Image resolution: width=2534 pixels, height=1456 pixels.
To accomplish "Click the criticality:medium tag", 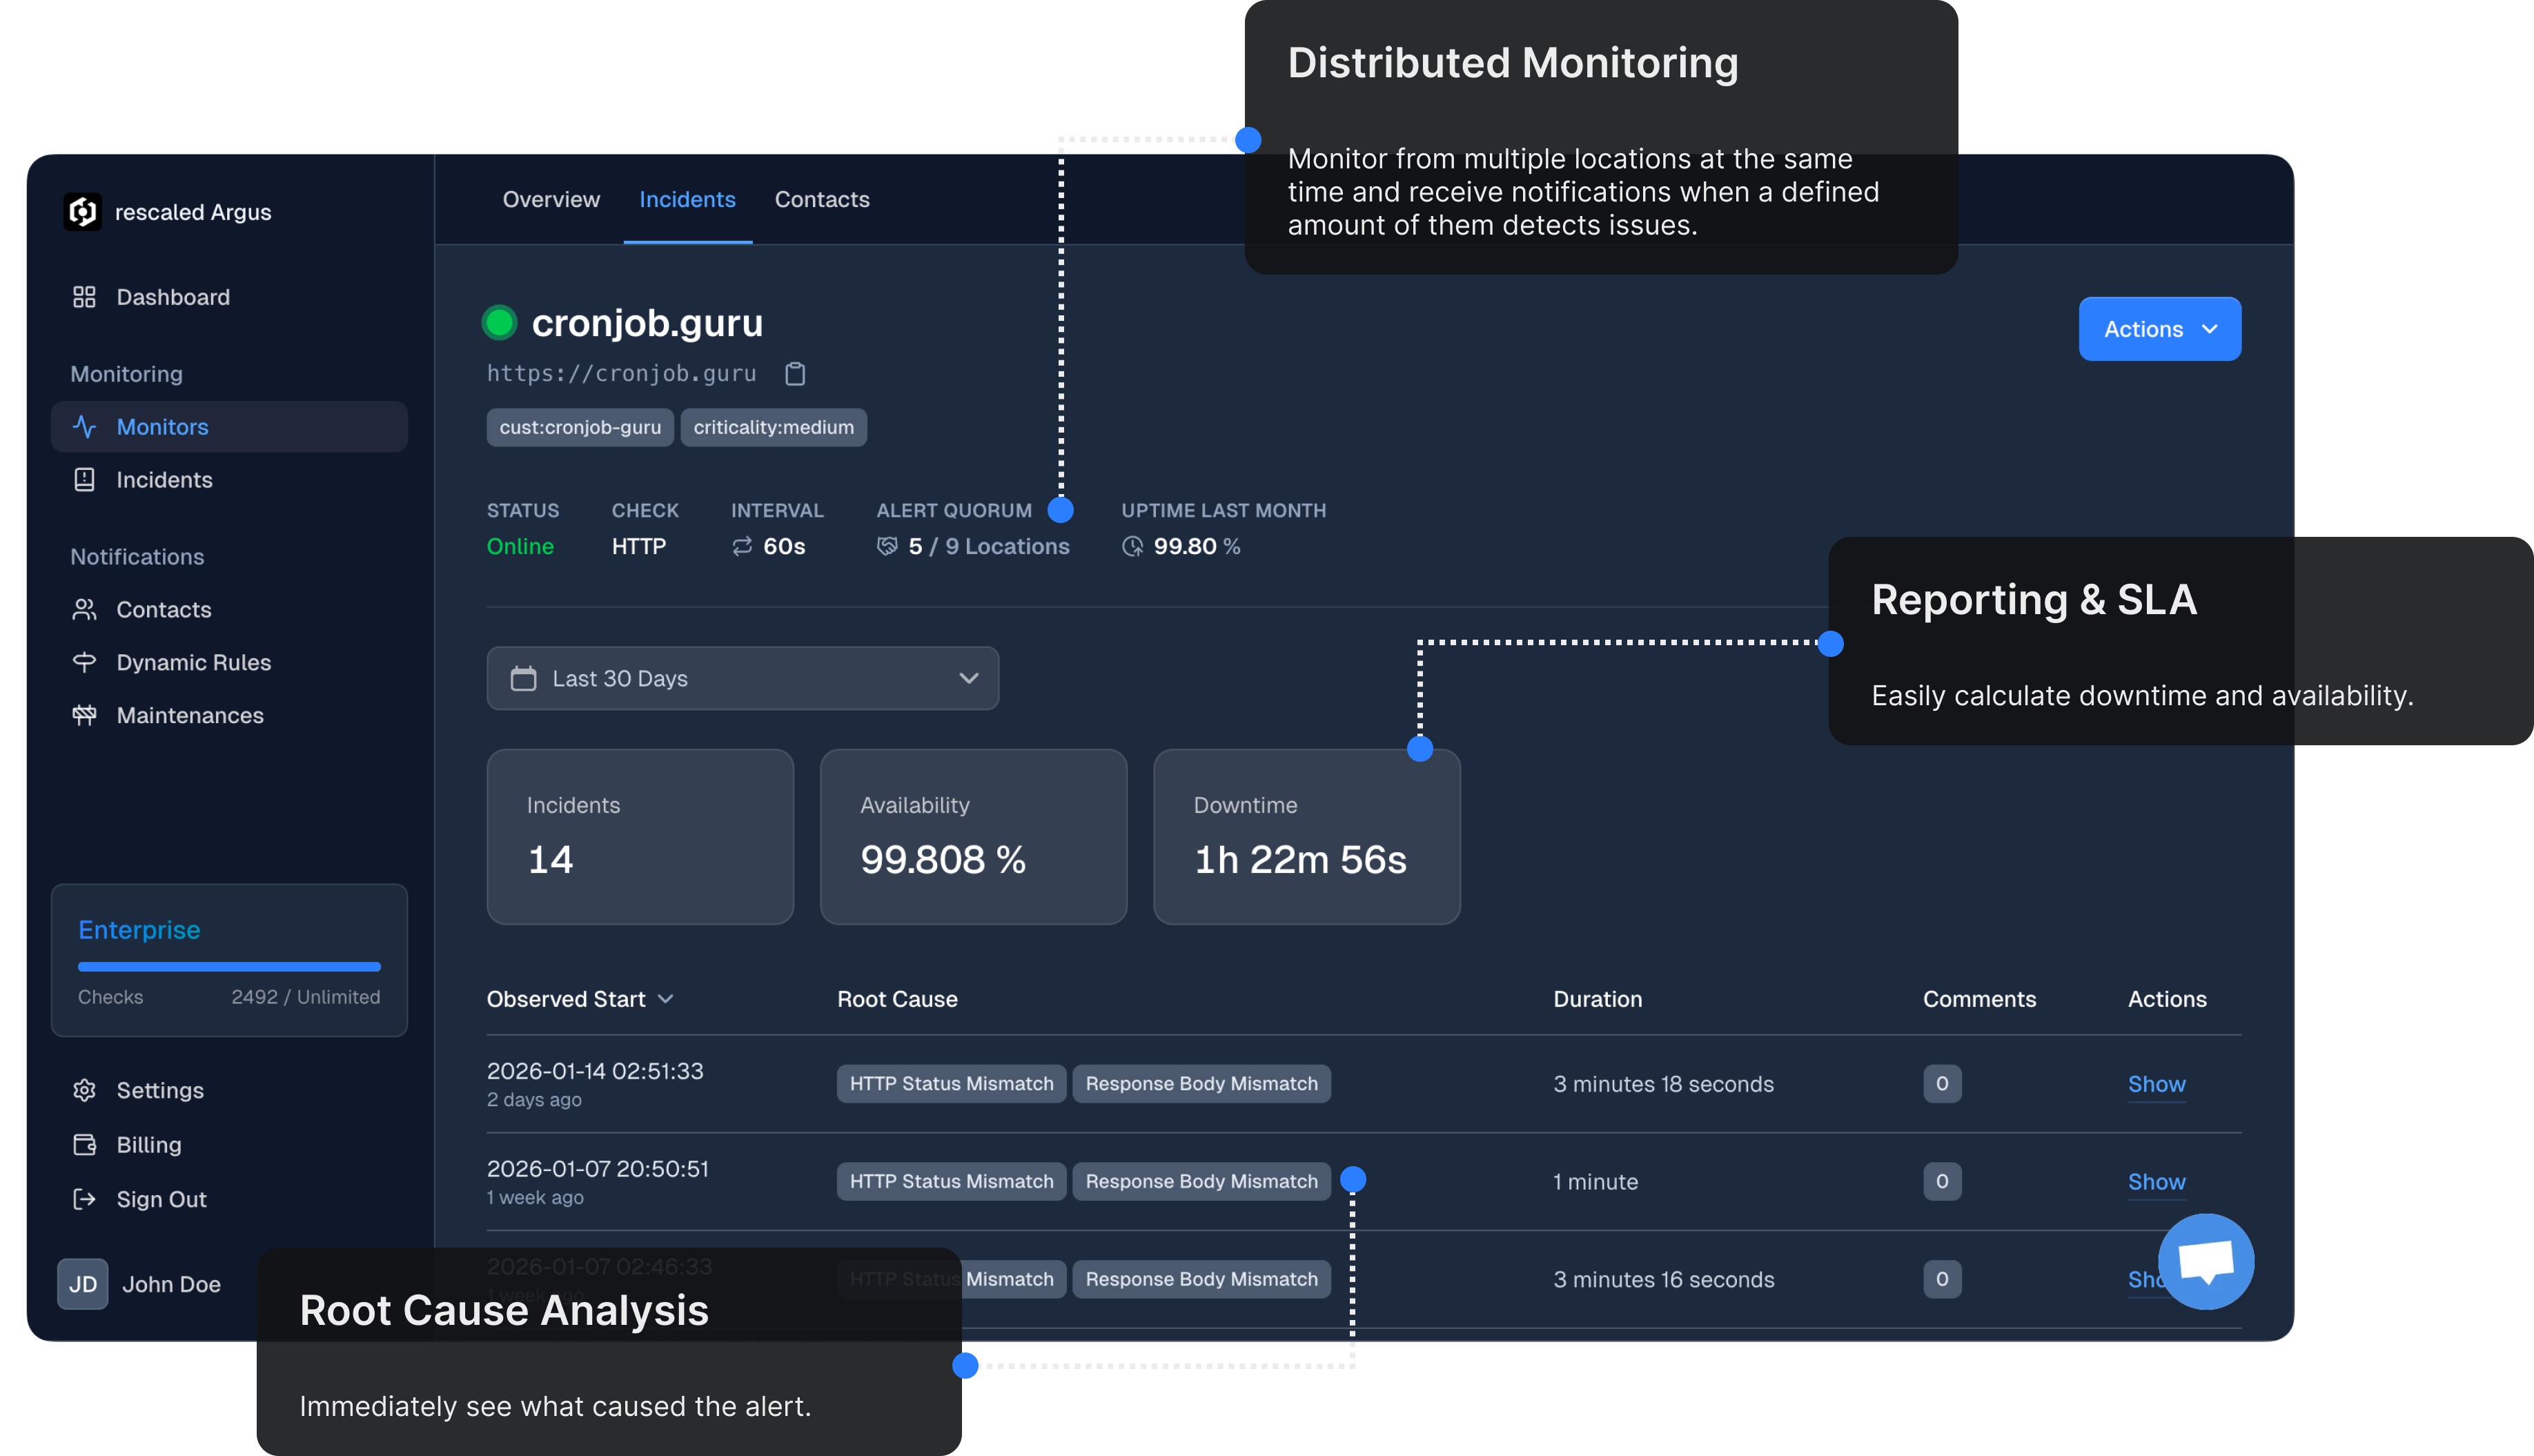I will click(773, 427).
